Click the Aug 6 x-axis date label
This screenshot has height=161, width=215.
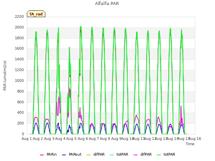(83, 139)
